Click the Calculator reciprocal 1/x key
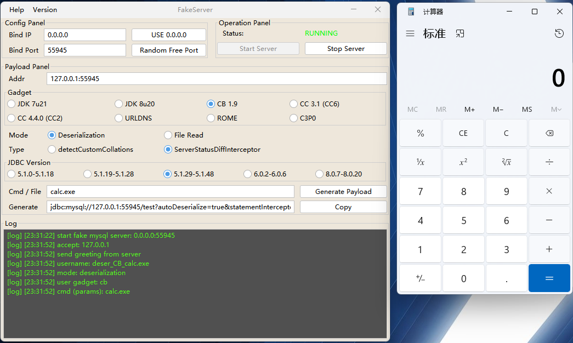 point(420,162)
